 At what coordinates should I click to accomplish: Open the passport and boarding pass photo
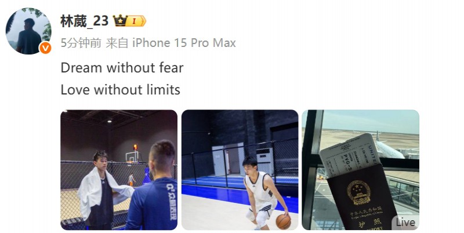click(360, 170)
